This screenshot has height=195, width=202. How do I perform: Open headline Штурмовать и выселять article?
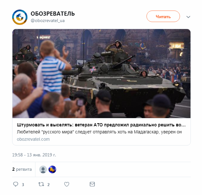pyautogui.click(x=101, y=125)
